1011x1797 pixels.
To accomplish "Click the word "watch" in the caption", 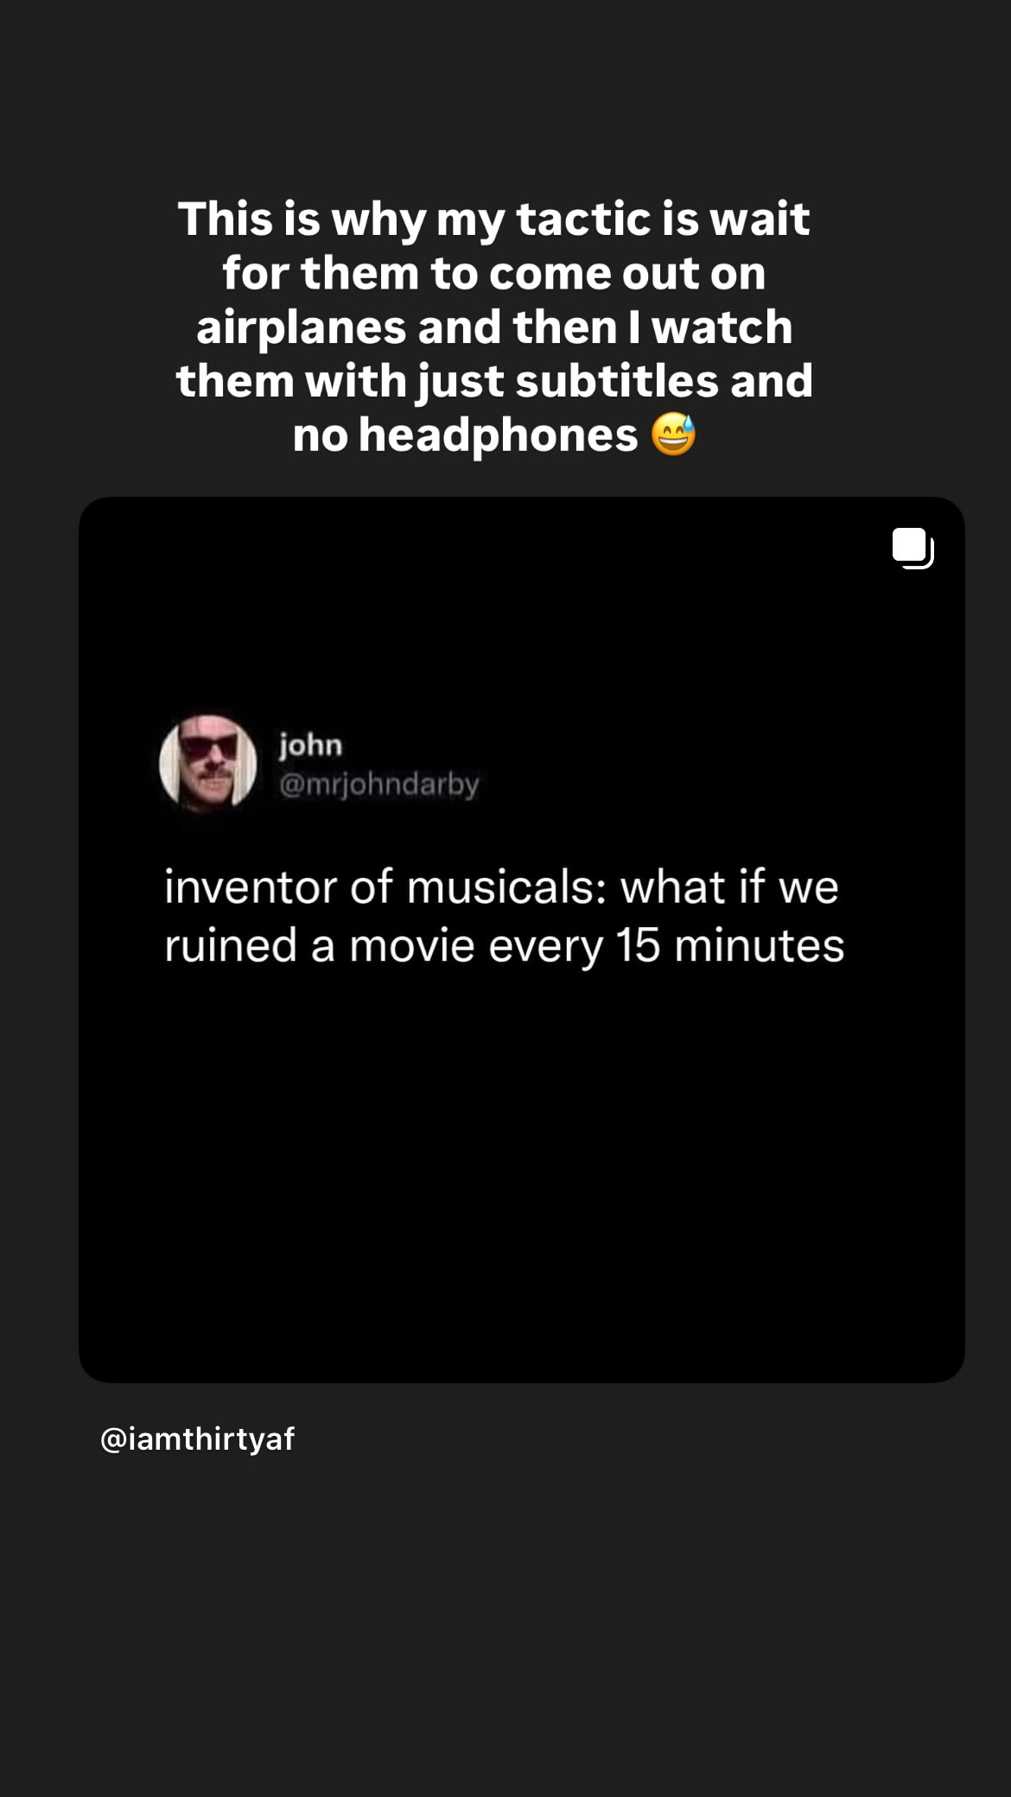I will tap(722, 327).
